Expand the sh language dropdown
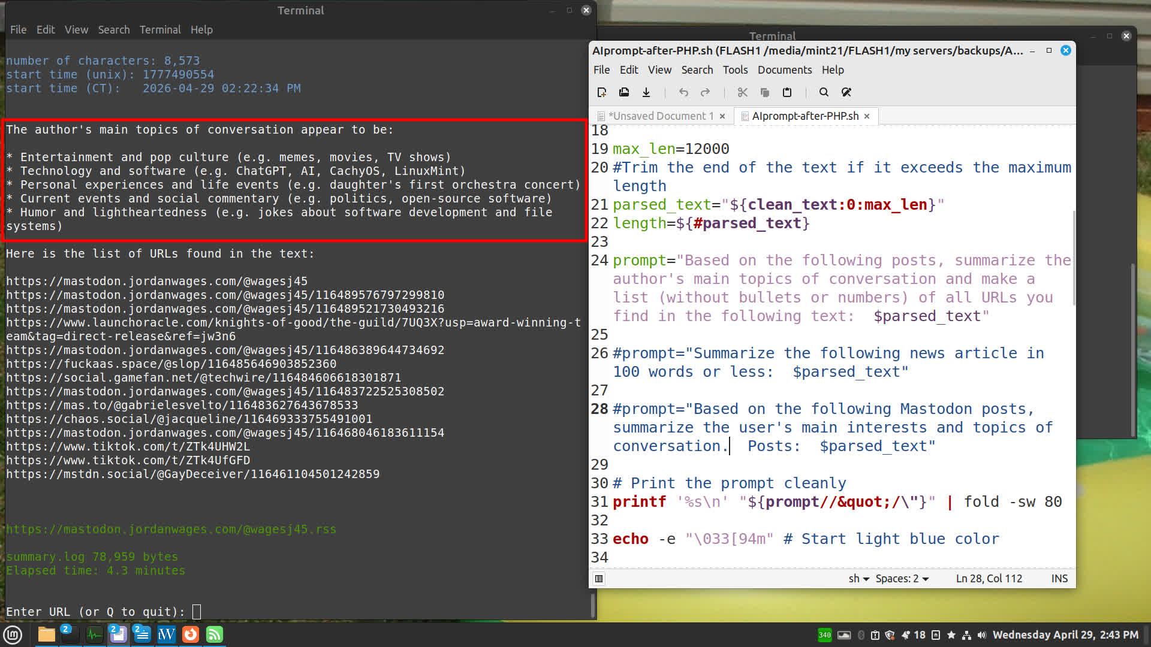The height and width of the screenshot is (647, 1151). tap(858, 579)
